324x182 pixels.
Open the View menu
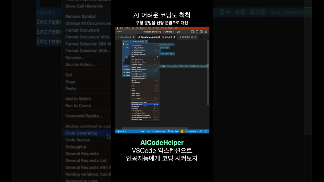click(149, 28)
